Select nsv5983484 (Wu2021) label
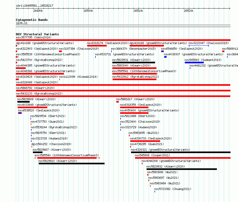Viewport: 238px width, 202px height. (x=165, y=183)
